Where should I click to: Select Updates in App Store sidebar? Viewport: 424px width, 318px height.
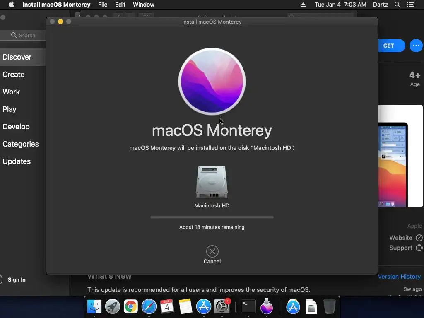(17, 161)
